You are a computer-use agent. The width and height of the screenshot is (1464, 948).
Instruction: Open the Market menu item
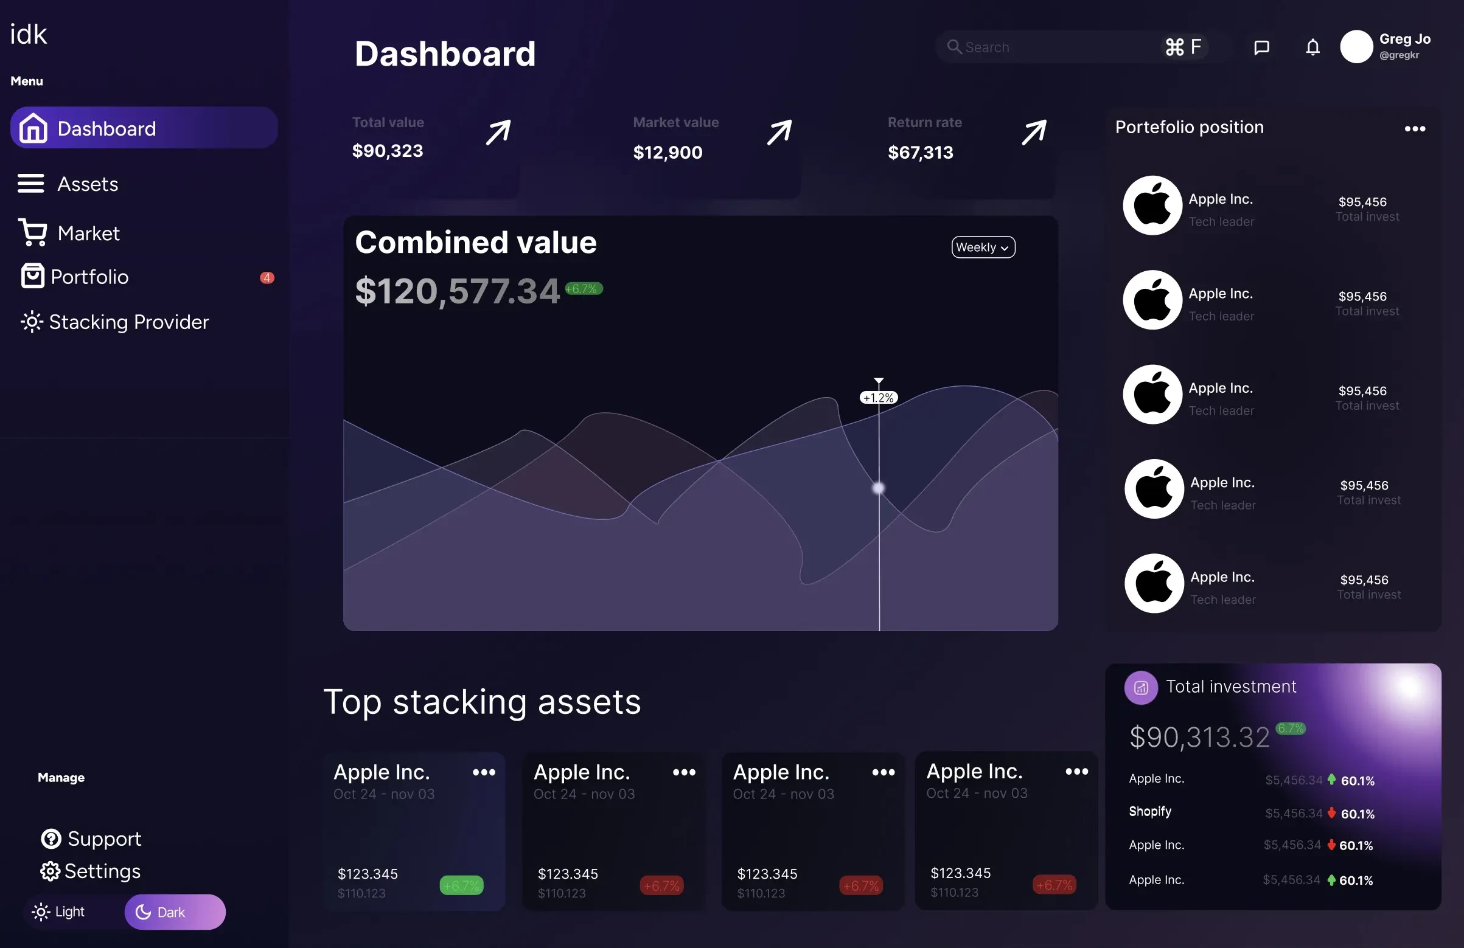coord(88,233)
